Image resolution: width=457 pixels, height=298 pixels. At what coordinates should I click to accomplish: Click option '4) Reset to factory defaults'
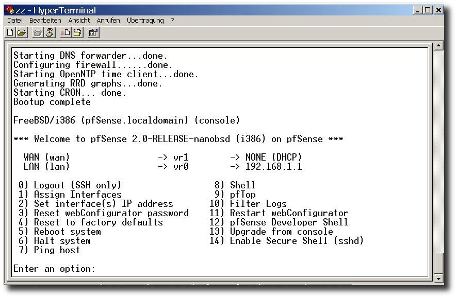coord(91,222)
